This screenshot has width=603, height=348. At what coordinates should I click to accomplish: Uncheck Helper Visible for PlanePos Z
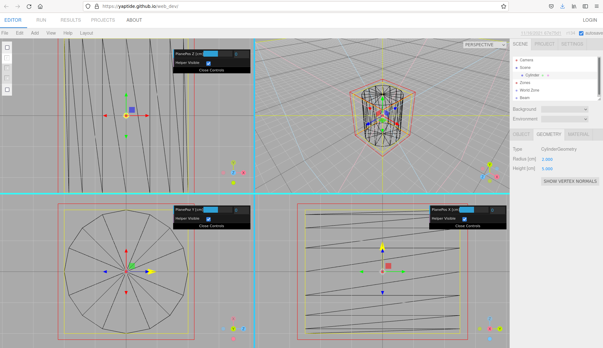[208, 63]
